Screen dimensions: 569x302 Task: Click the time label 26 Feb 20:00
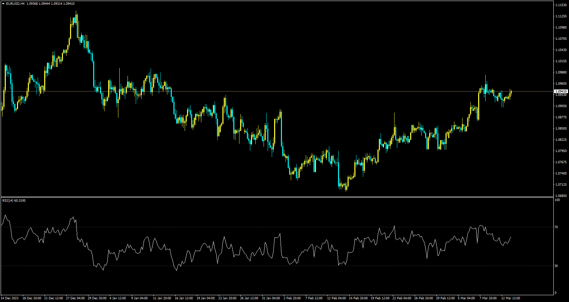pos(423,298)
